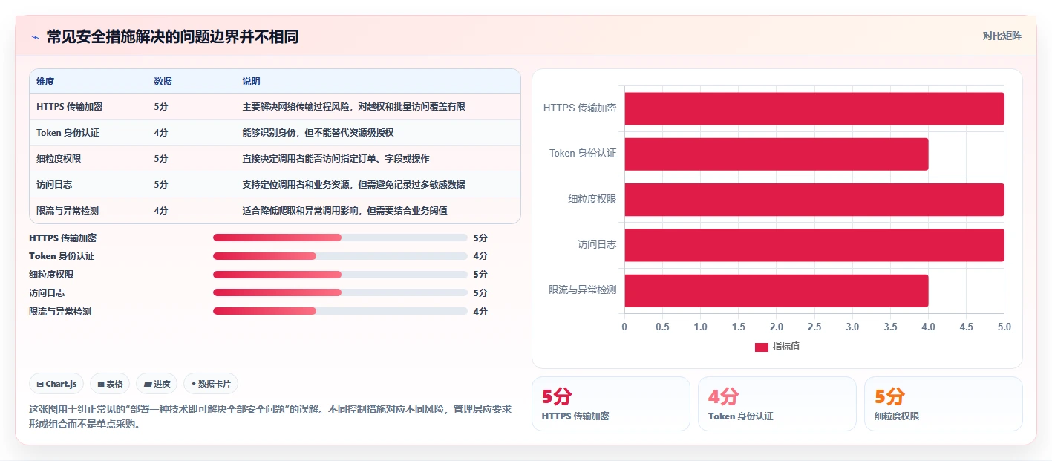Select the 限流与异常检测 table row cell
Image resolution: width=1052 pixels, height=461 pixels.
(68, 211)
